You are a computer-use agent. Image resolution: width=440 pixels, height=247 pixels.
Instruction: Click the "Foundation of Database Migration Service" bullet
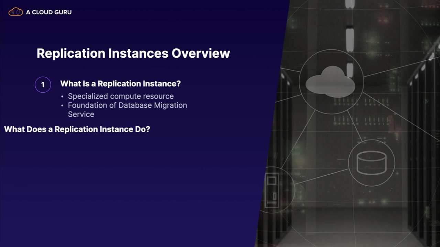point(128,110)
